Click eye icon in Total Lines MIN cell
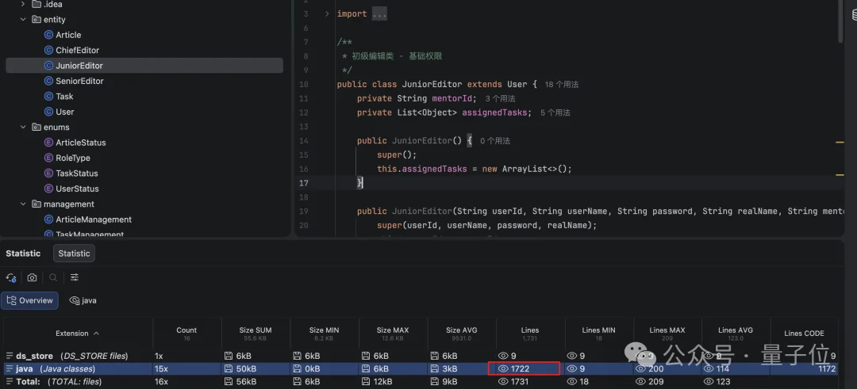The height and width of the screenshot is (389, 857). coord(571,382)
